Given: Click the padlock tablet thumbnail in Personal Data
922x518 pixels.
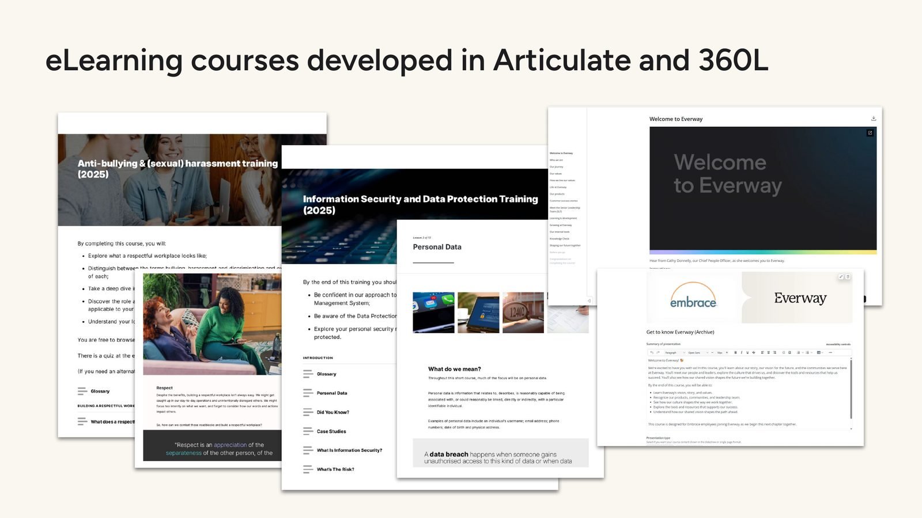Looking at the screenshot, I should click(x=478, y=313).
